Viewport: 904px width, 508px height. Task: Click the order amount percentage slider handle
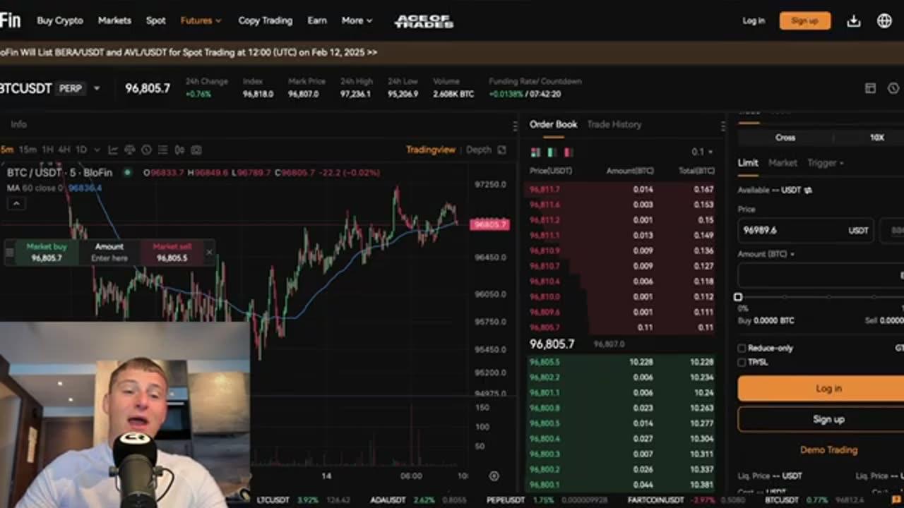coord(738,298)
